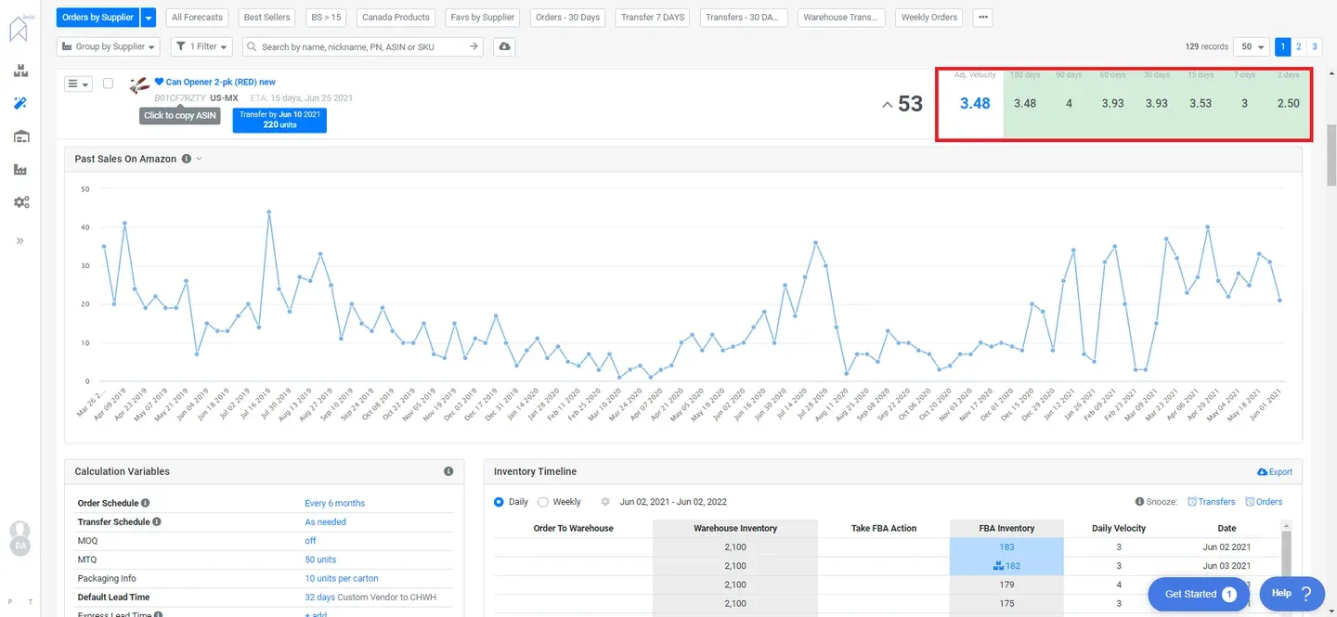
Task: Open the warehouse sidebar icon
Action: (x=20, y=136)
